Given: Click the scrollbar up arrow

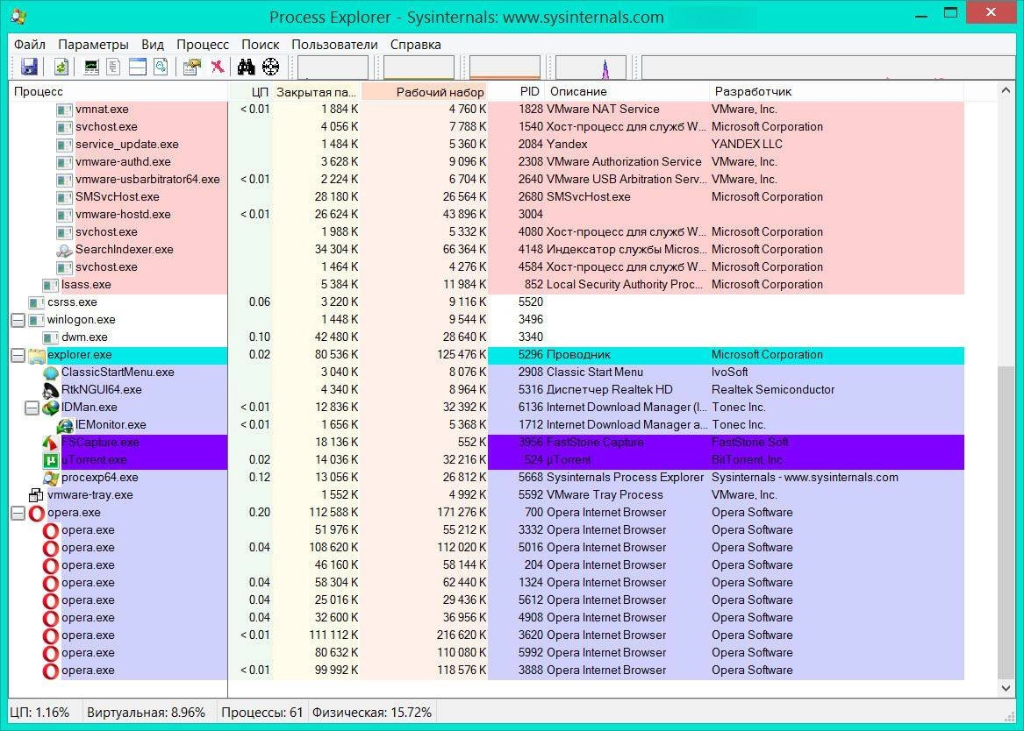Looking at the screenshot, I should 1006,90.
